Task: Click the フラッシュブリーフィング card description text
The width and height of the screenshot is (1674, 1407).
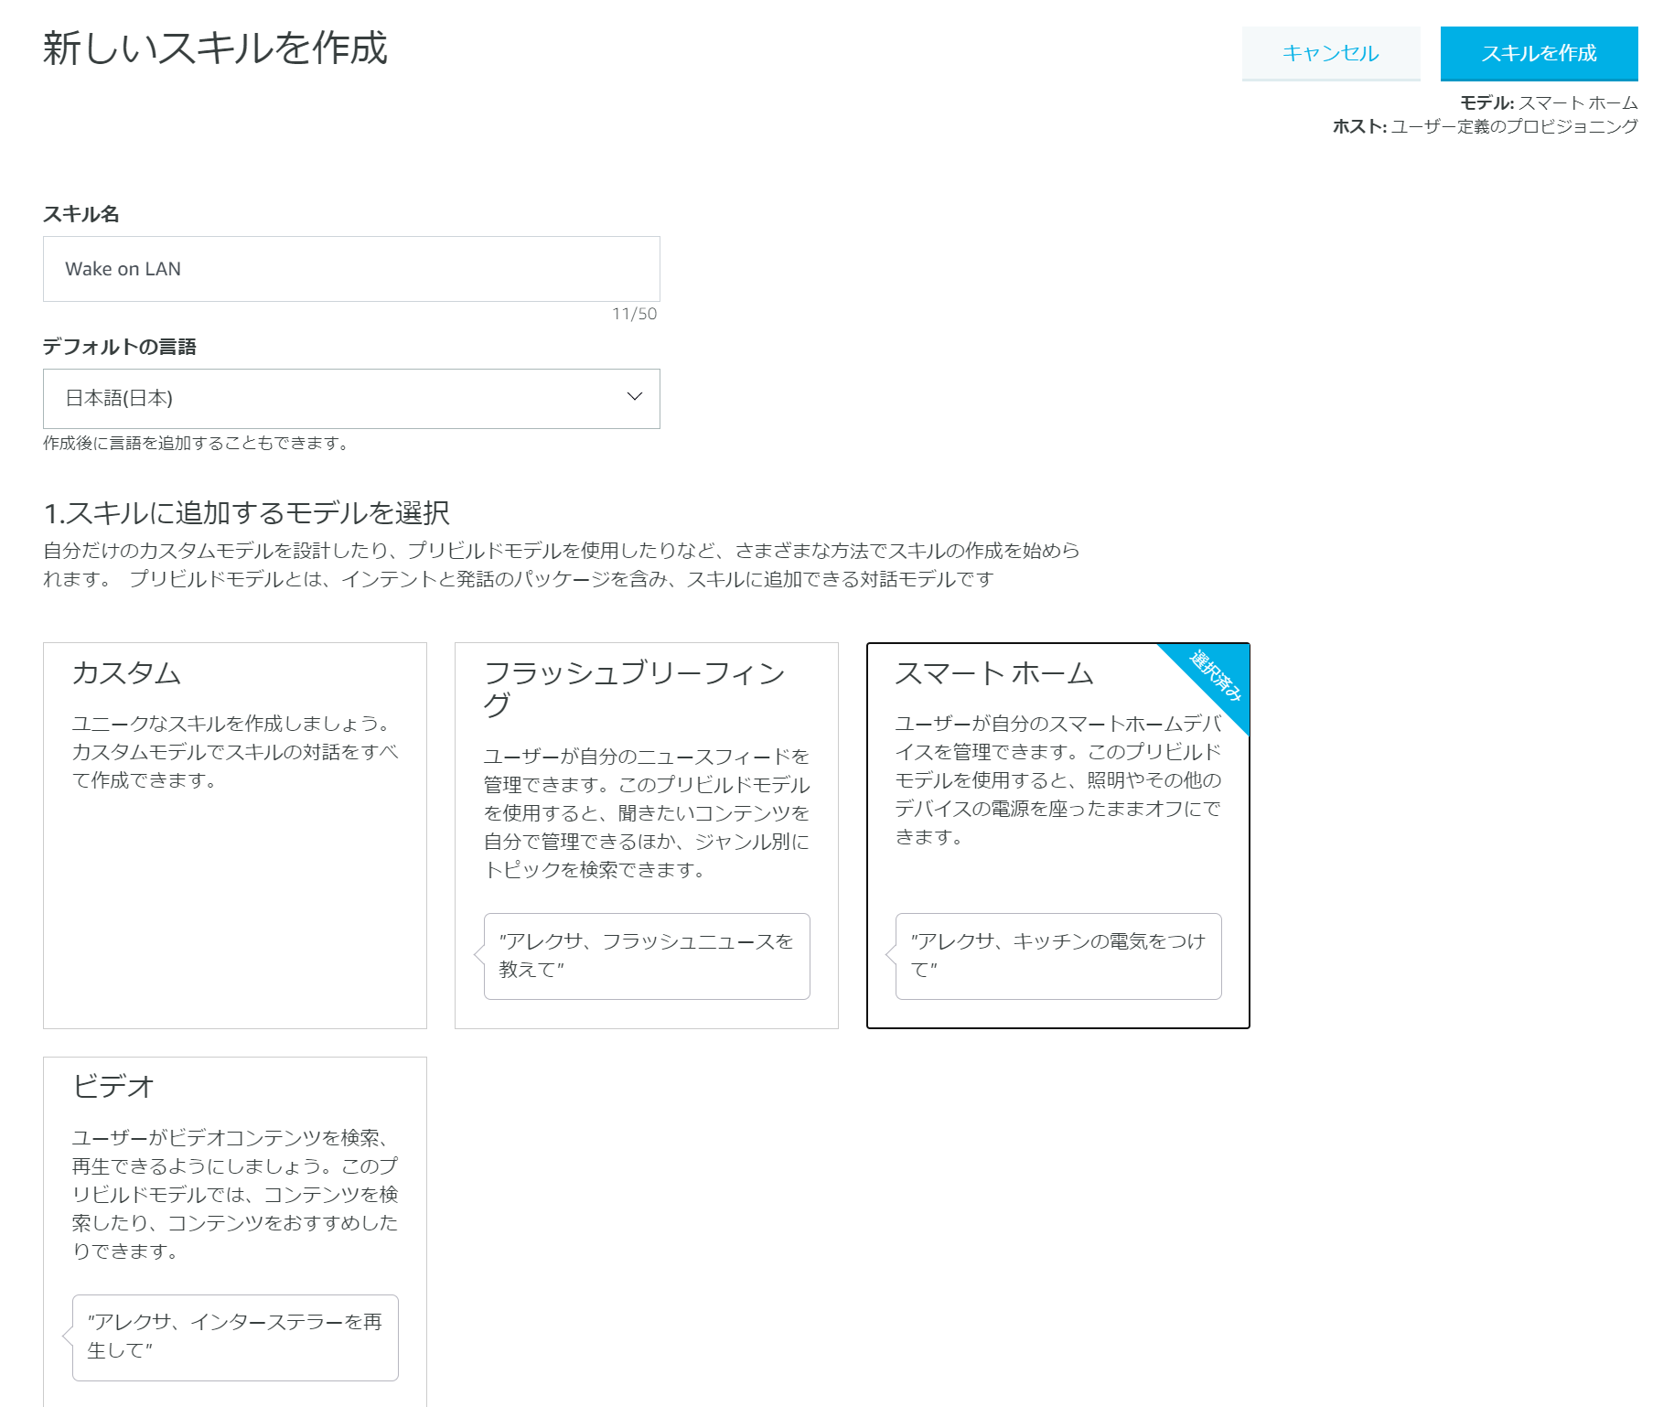Action: coord(647,813)
